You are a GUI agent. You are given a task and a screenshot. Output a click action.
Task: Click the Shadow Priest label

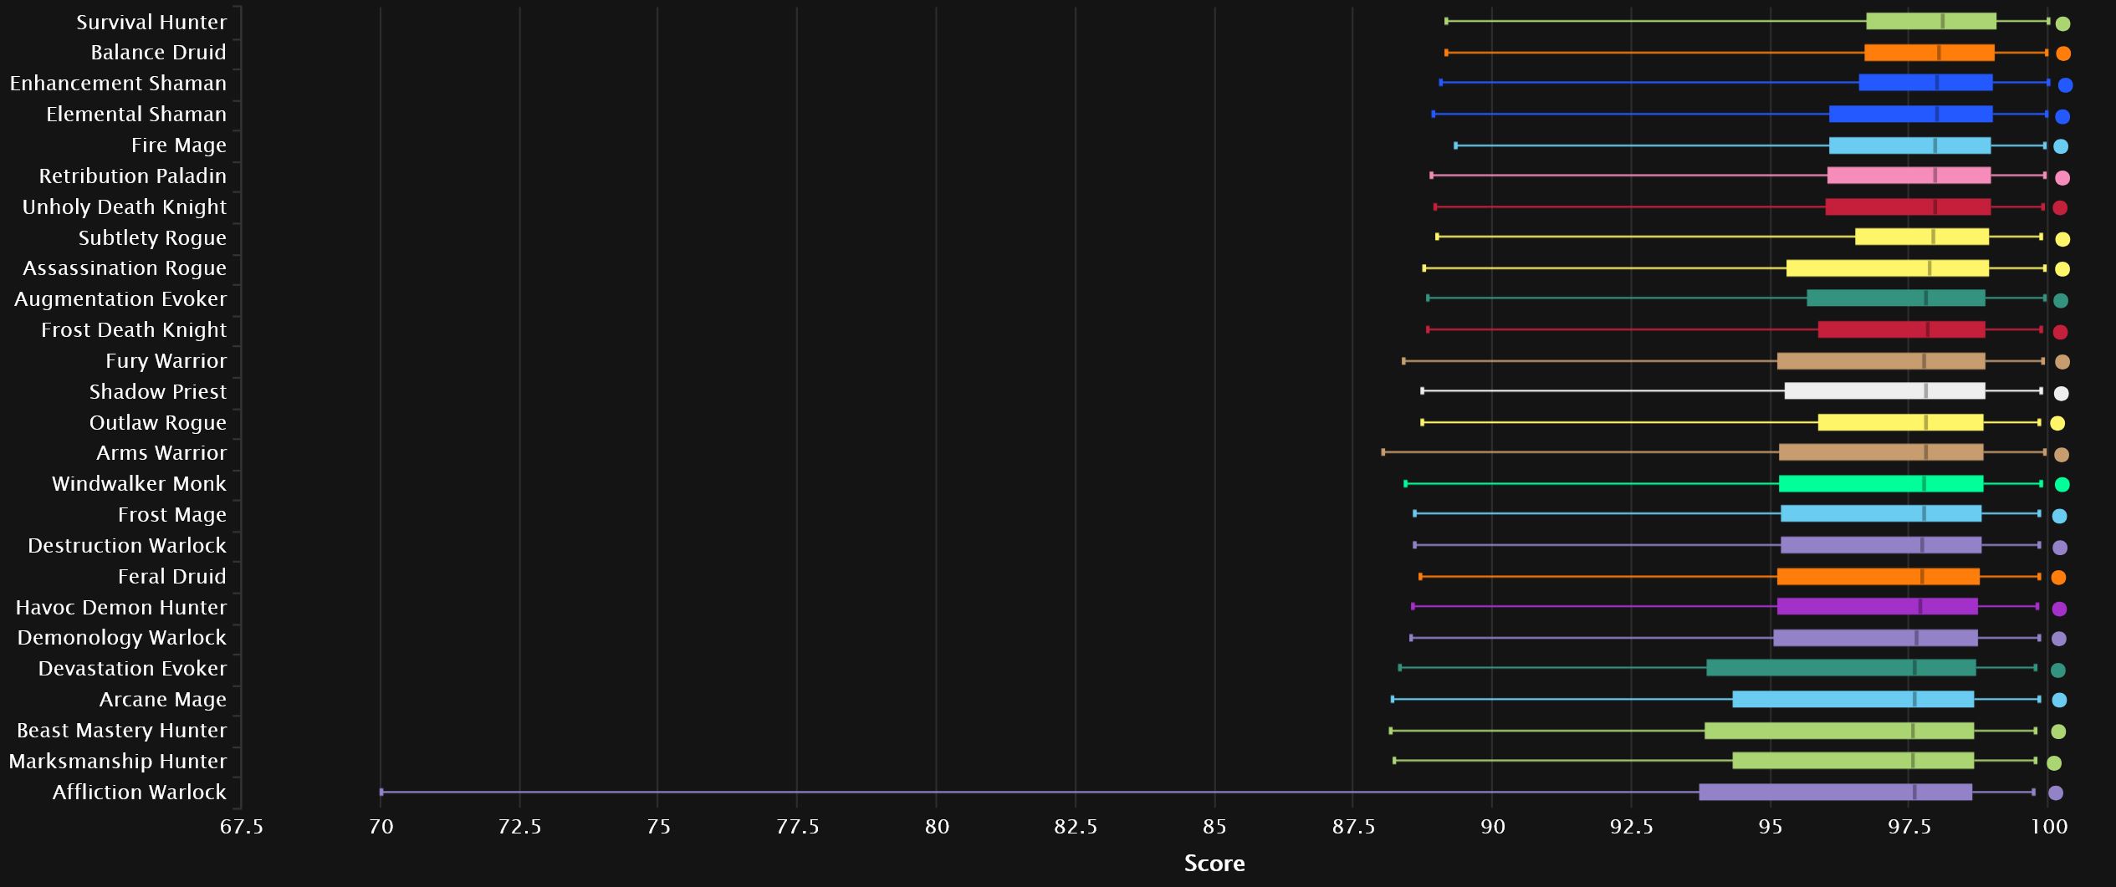pos(158,392)
